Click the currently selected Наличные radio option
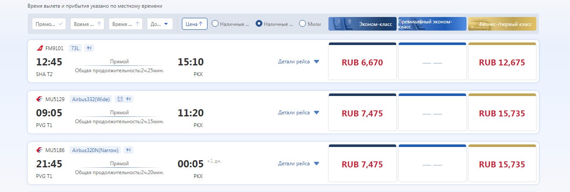Image resolution: width=570 pixels, height=192 pixels. (x=259, y=24)
